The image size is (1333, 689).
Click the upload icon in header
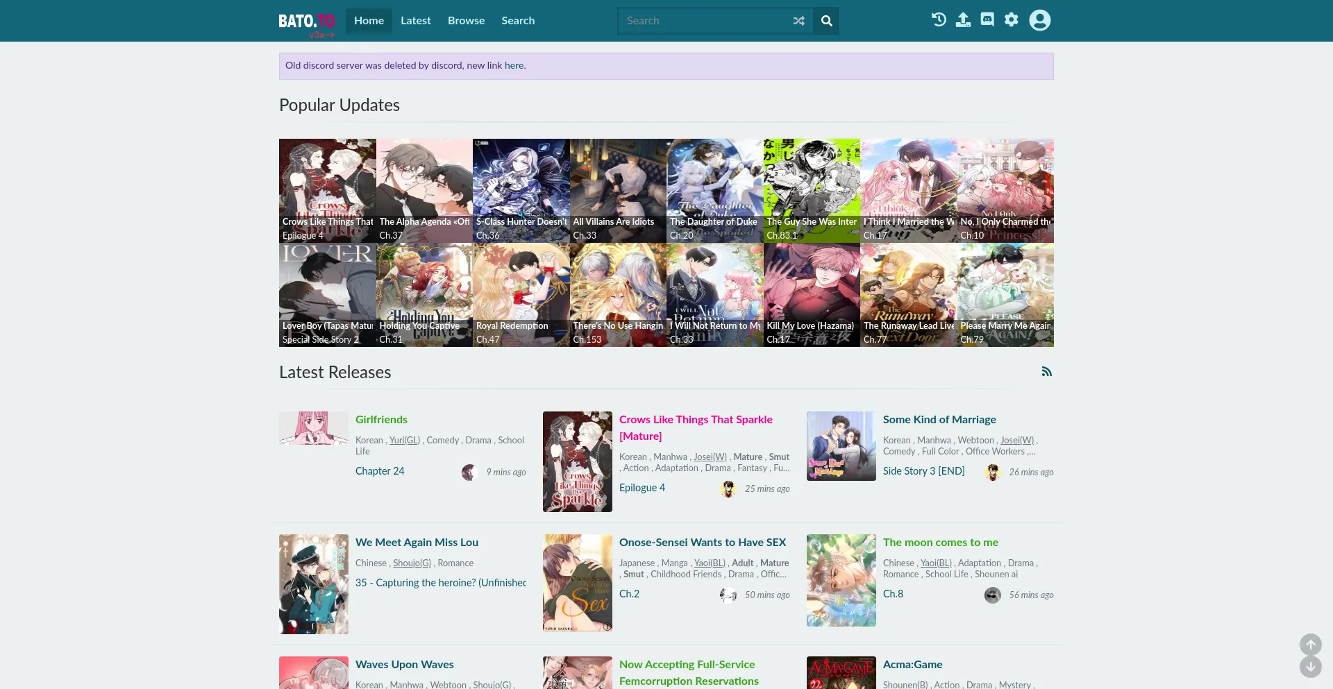(x=963, y=20)
